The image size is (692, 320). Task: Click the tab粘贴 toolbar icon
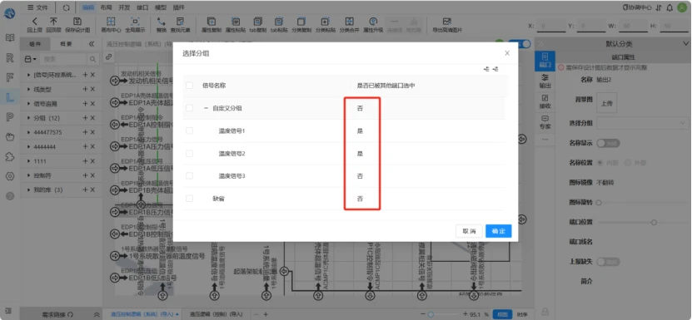[279, 22]
